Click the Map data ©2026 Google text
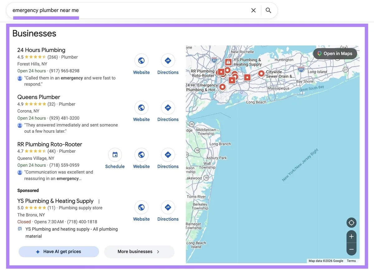 click(326, 261)
